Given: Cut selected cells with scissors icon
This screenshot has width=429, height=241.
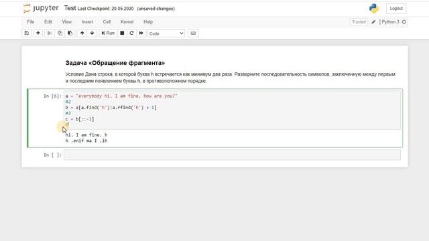Looking at the screenshot, I should point(50,33).
